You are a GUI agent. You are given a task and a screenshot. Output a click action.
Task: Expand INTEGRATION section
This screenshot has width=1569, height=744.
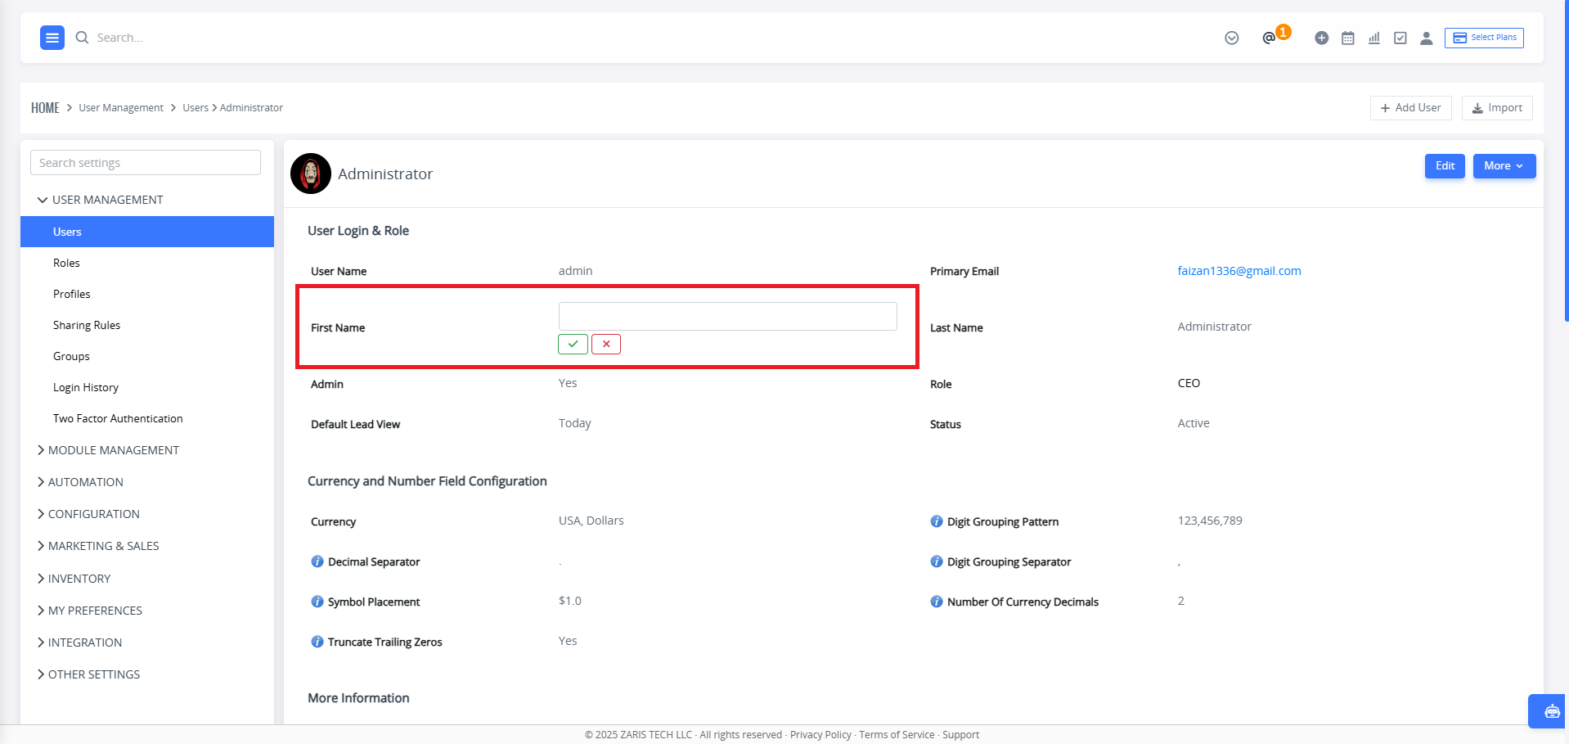pyautogui.click(x=79, y=643)
